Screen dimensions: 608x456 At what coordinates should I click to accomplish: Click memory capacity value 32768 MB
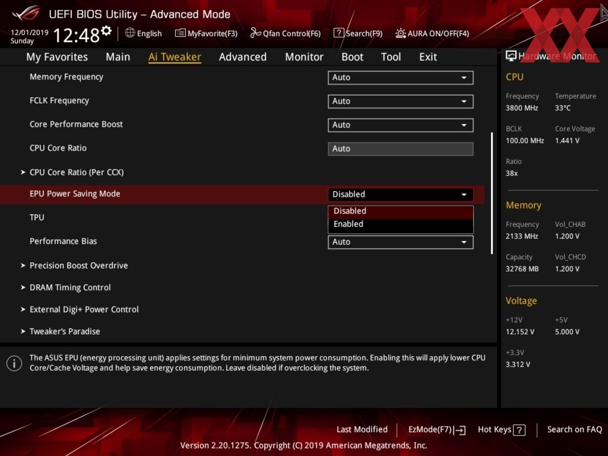tap(522, 269)
